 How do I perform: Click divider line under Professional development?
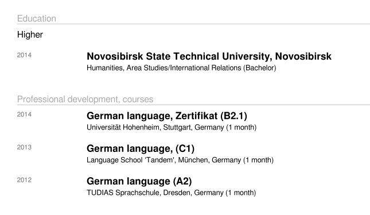[x=193, y=105]
